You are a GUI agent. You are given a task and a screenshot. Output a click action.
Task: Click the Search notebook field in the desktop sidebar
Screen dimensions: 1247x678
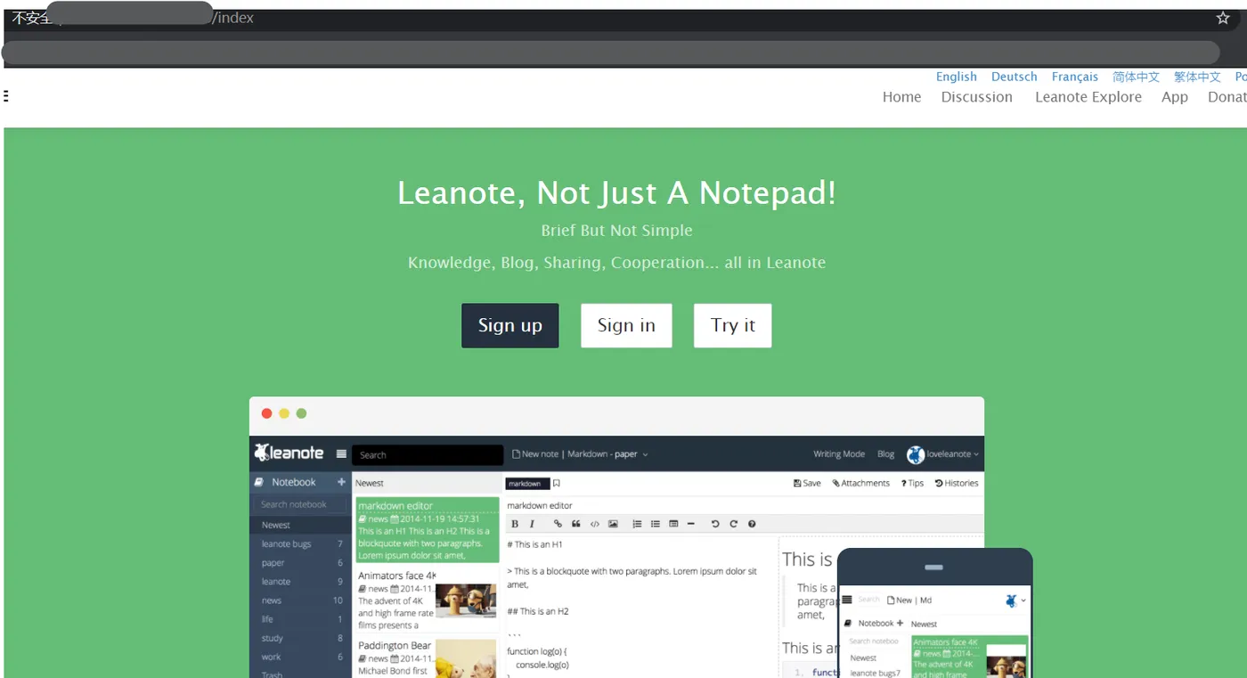[x=300, y=504]
